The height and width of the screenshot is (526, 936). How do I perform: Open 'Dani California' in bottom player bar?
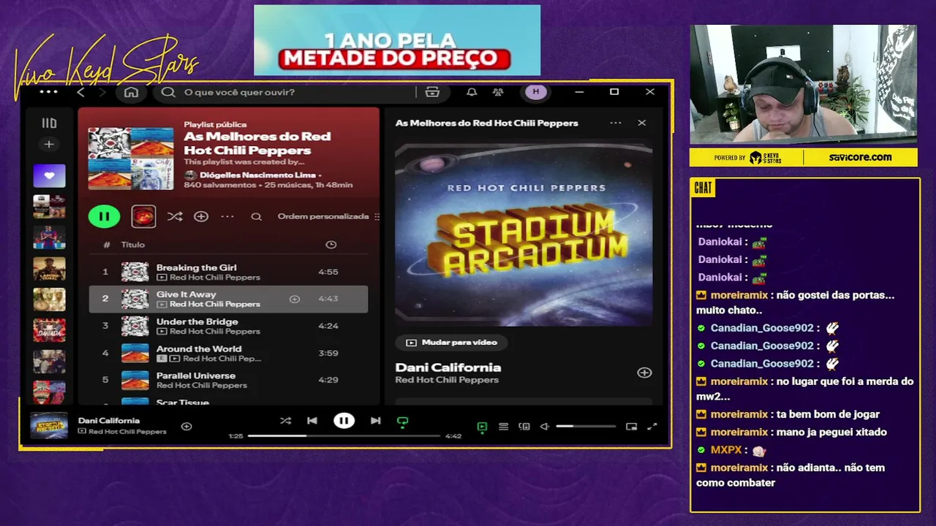[109, 421]
